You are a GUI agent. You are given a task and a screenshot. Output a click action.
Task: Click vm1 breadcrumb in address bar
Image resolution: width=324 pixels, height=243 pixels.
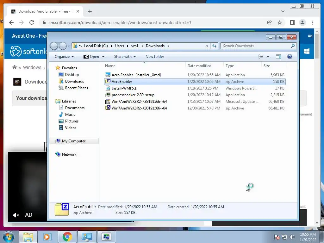[x=135, y=46]
